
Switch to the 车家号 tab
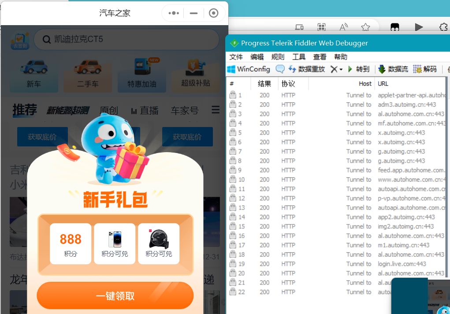(185, 111)
